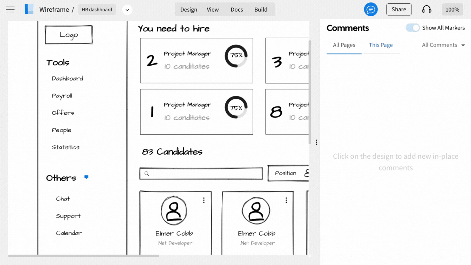Click the Wireframe app logo icon
The image size is (471, 265).
click(x=29, y=9)
